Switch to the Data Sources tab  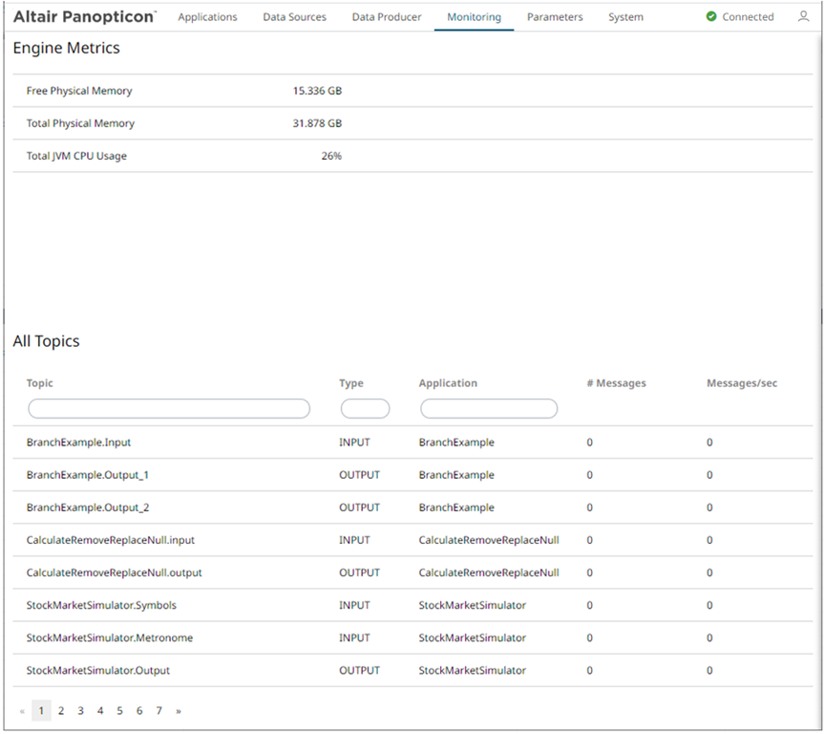[294, 17]
